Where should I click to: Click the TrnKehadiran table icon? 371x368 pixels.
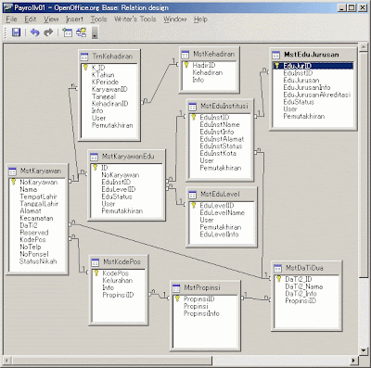tap(84, 57)
